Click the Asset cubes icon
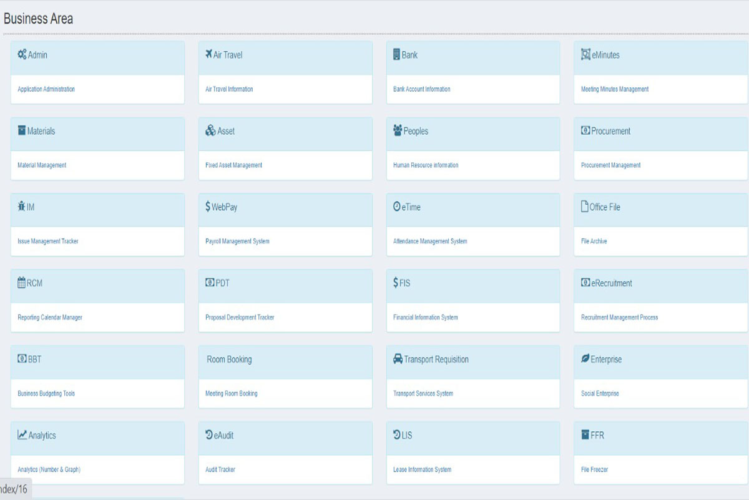Screen dimensions: 749x500 pos(210,130)
